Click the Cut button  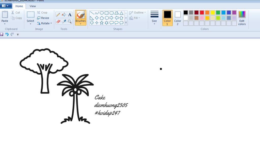pyautogui.click(x=15, y=13)
